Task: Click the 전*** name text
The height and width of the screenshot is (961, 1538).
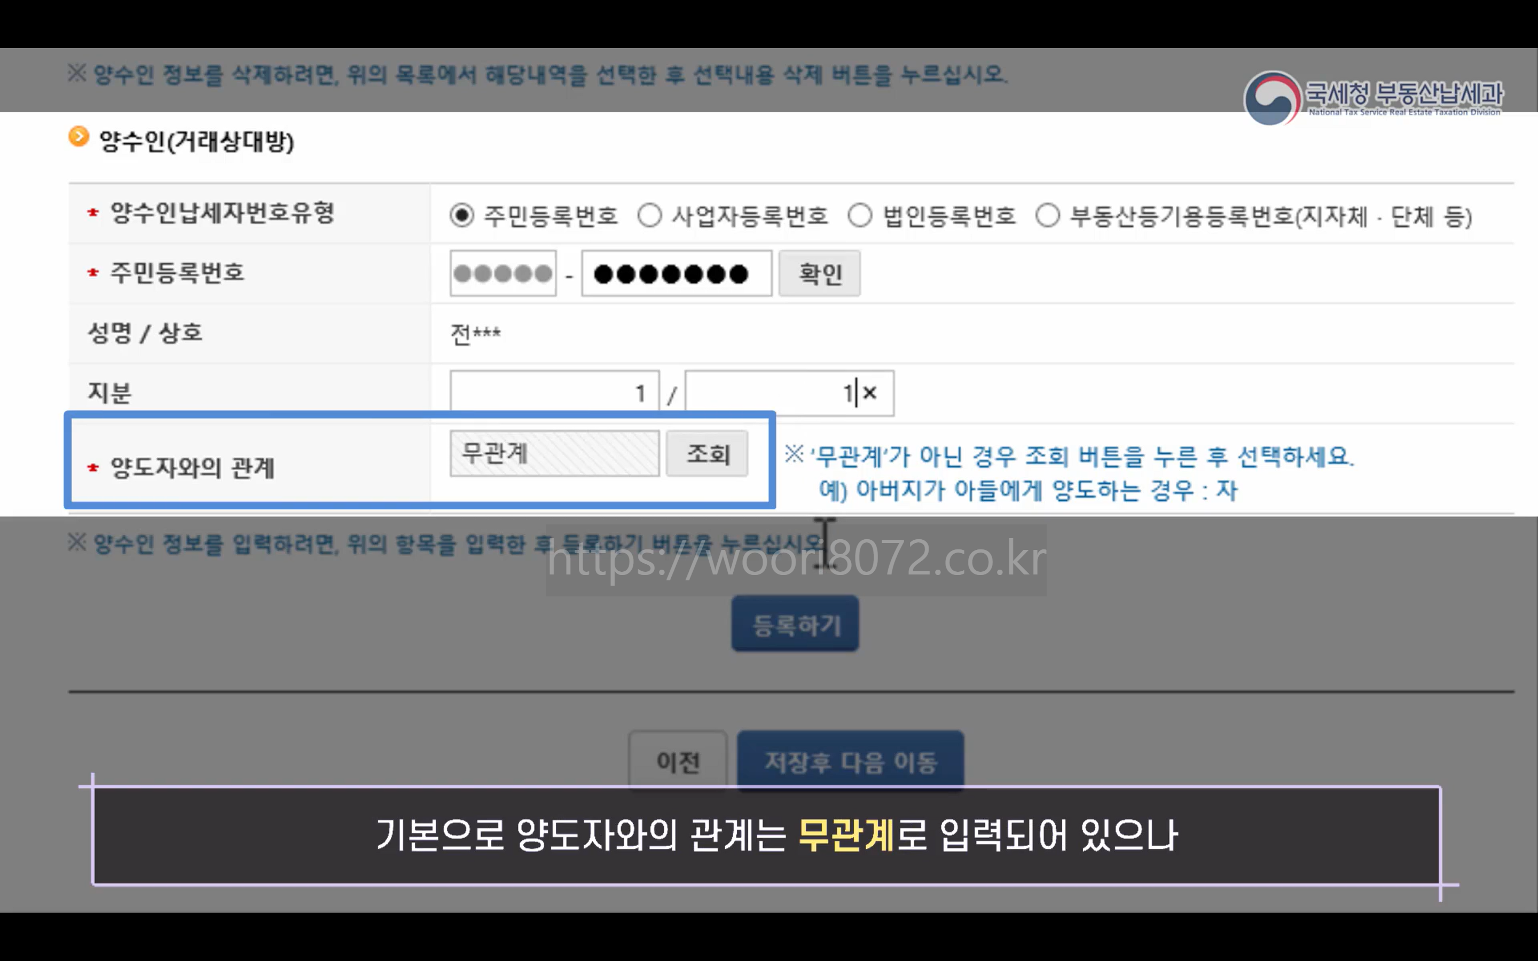Action: [475, 334]
